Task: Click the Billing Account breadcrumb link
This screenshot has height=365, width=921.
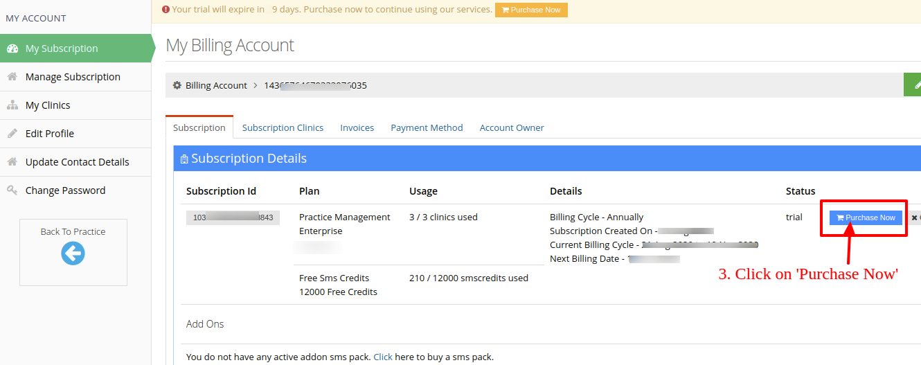Action: (x=216, y=85)
